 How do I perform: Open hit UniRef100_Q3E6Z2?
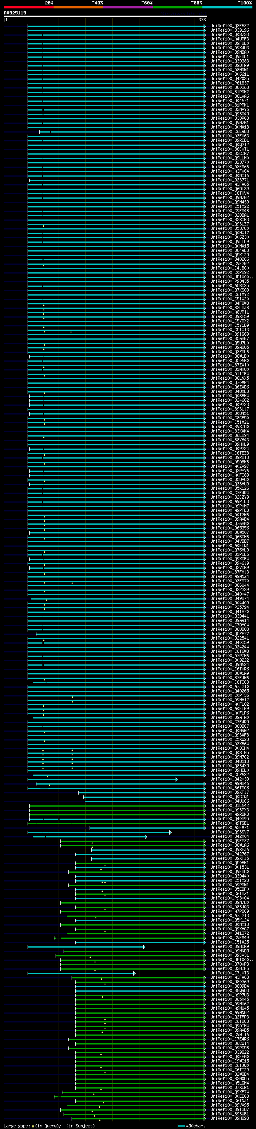230,26
